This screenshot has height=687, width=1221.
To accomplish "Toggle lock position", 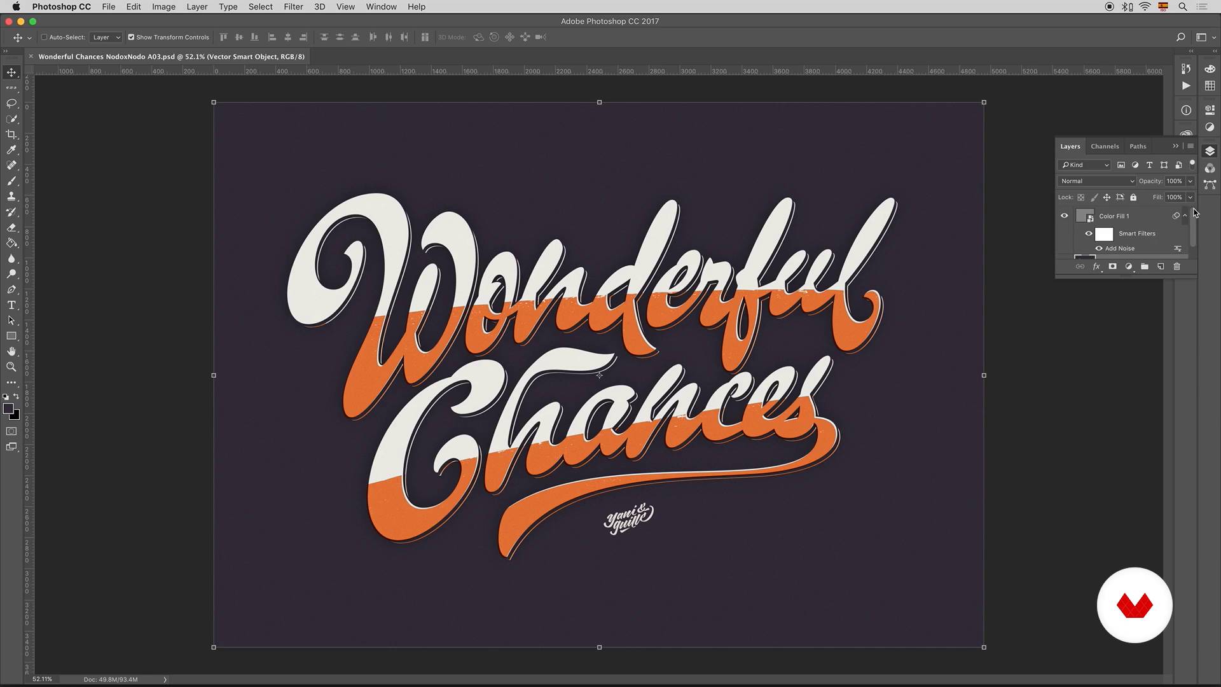I will pos(1107,197).
